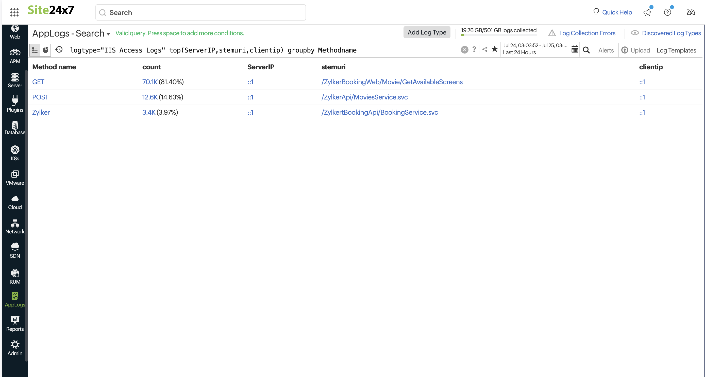Open the Kubernetes (K8s) monitoring section

pos(15,153)
